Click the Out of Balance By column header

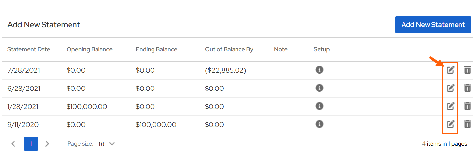pos(229,49)
